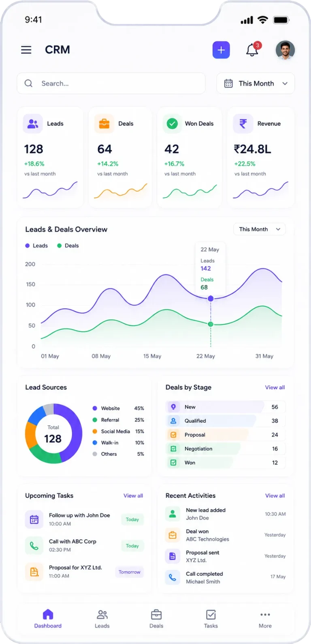Click the phone icon for ABC Corp call
This screenshot has height=644, width=311.
34,546
